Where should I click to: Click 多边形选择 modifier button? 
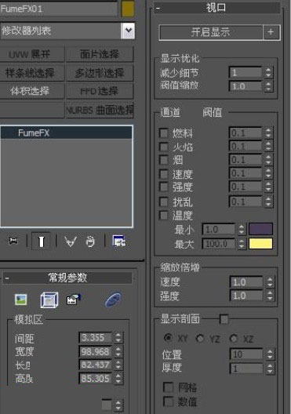(100, 73)
